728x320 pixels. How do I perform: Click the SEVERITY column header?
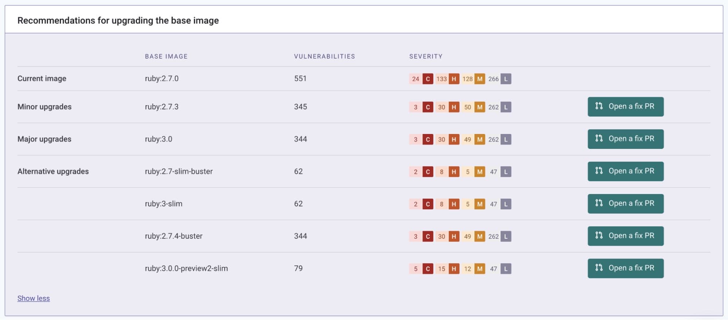pos(426,56)
